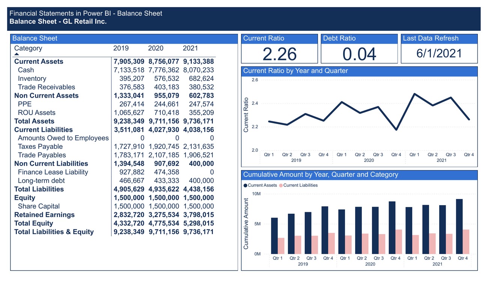488x281 pixels.
Task: Click the Last Data Refresh date 6/1/2021
Action: pos(439,53)
